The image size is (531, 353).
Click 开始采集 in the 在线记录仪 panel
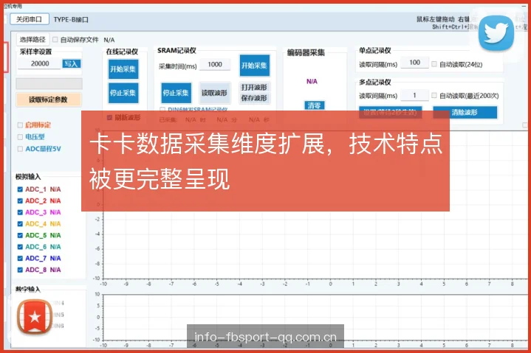pyautogui.click(x=123, y=69)
